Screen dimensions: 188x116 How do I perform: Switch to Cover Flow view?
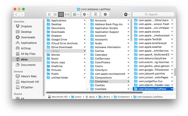coord(67,14)
